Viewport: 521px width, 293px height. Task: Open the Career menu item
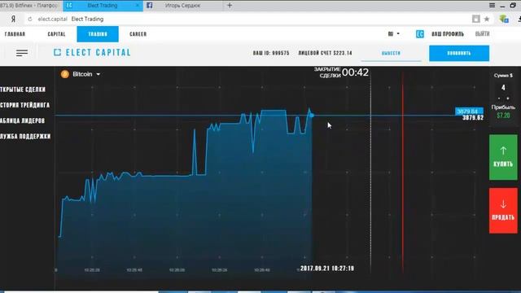tap(138, 34)
